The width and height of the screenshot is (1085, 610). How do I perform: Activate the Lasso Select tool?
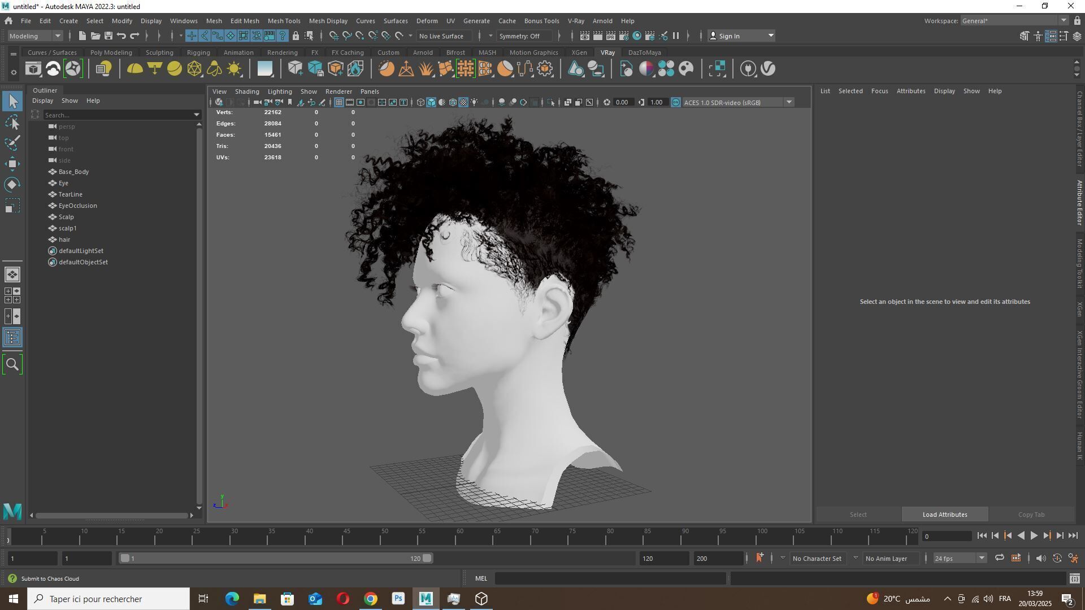tap(12, 122)
